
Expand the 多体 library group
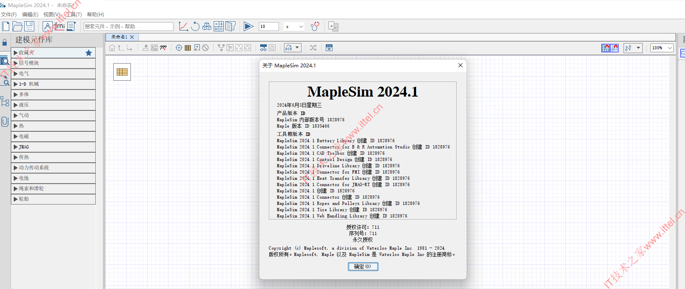[53, 95]
